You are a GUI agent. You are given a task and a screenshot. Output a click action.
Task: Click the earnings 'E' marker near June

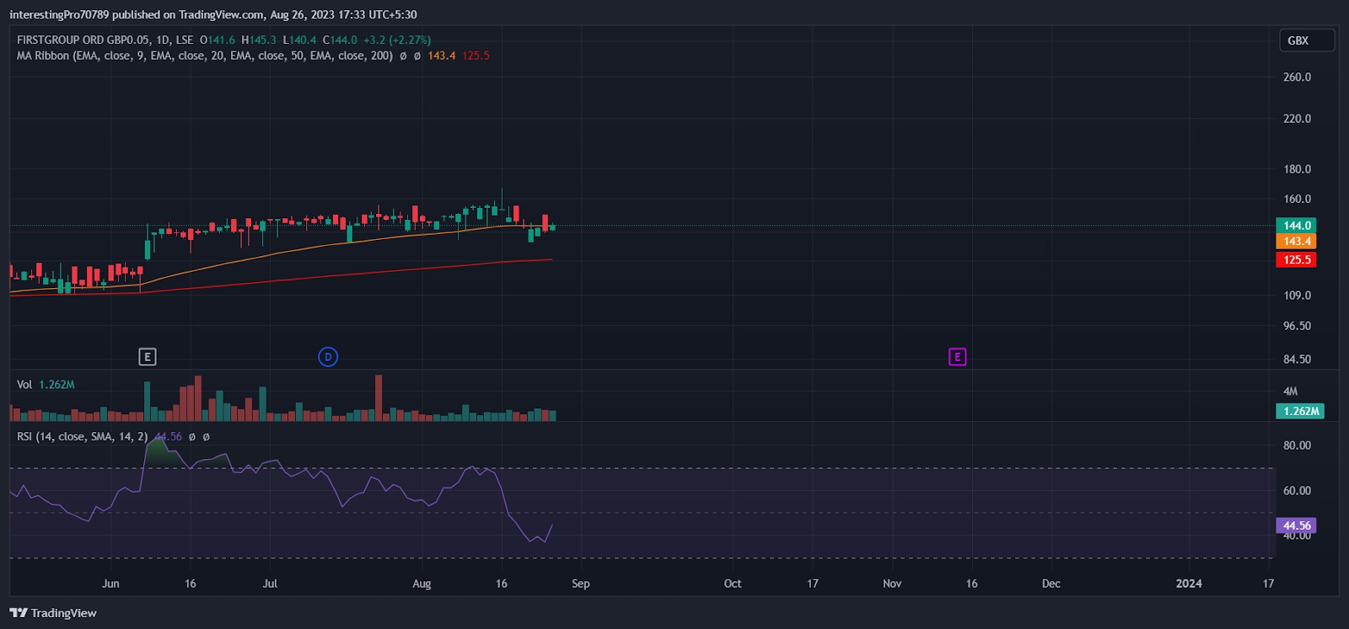coord(148,357)
